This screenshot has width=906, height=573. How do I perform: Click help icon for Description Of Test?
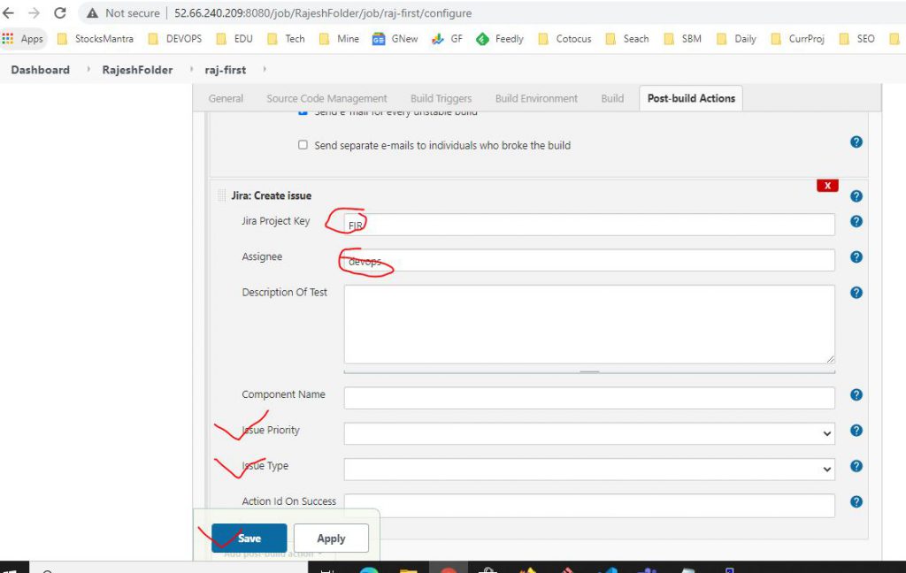pyautogui.click(x=856, y=293)
